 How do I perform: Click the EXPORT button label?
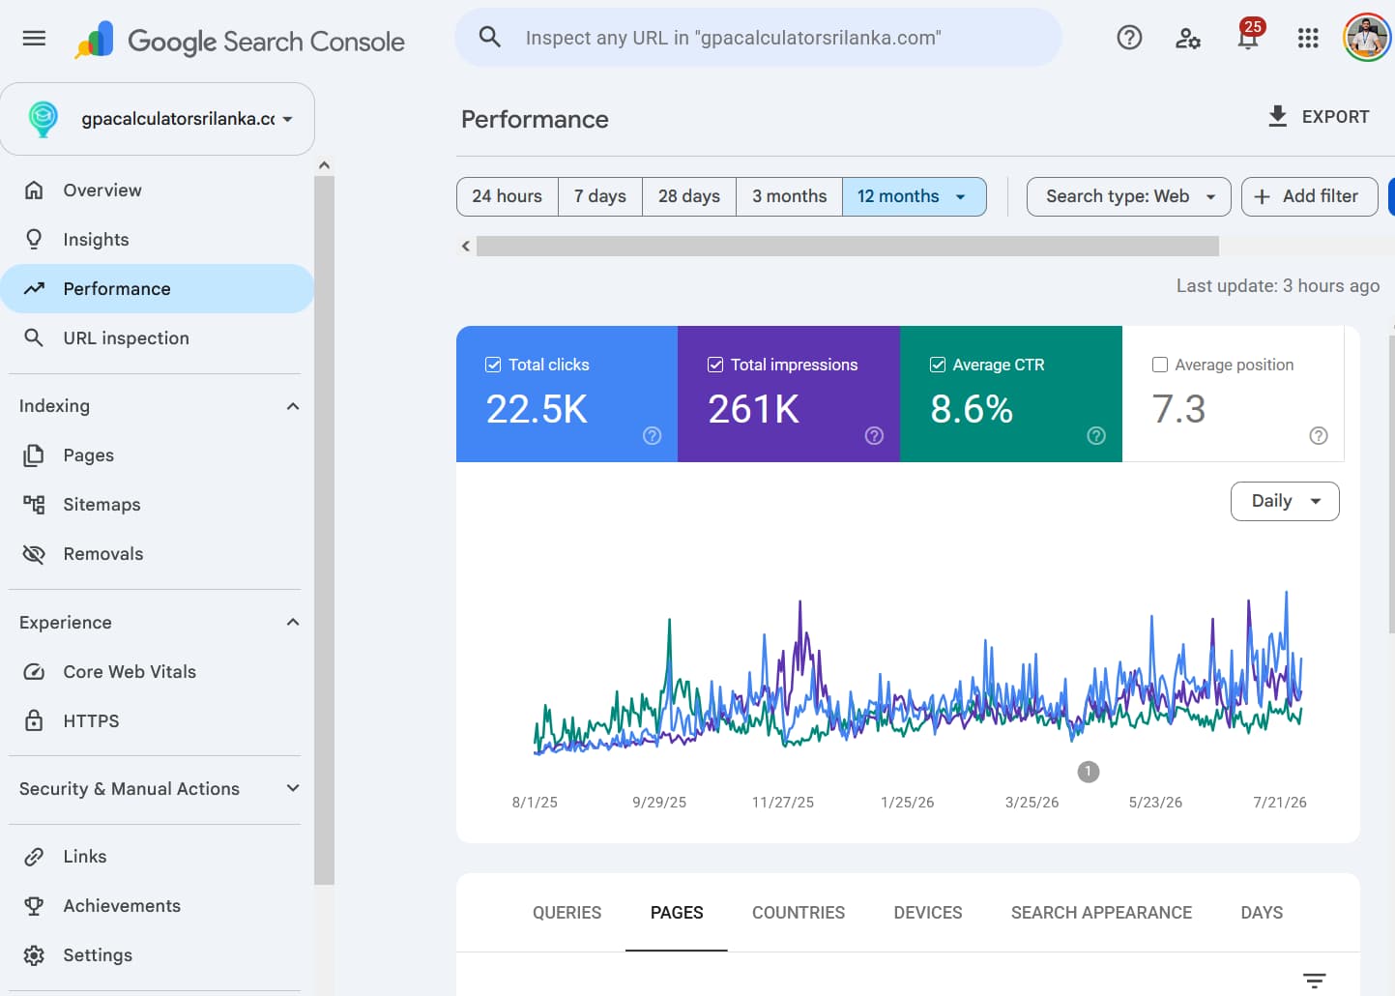(x=1335, y=117)
